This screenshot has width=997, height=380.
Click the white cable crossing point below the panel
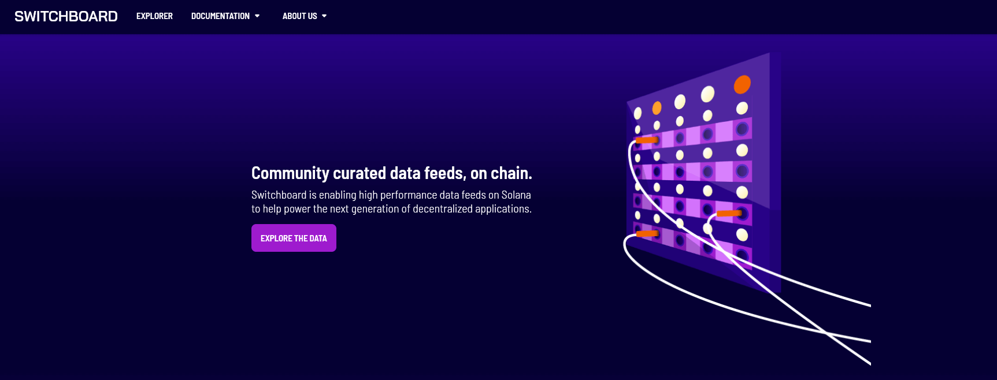click(825, 333)
